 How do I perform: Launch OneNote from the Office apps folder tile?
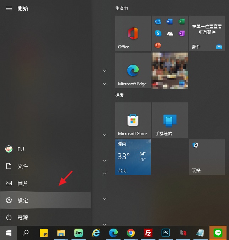coord(182,33)
